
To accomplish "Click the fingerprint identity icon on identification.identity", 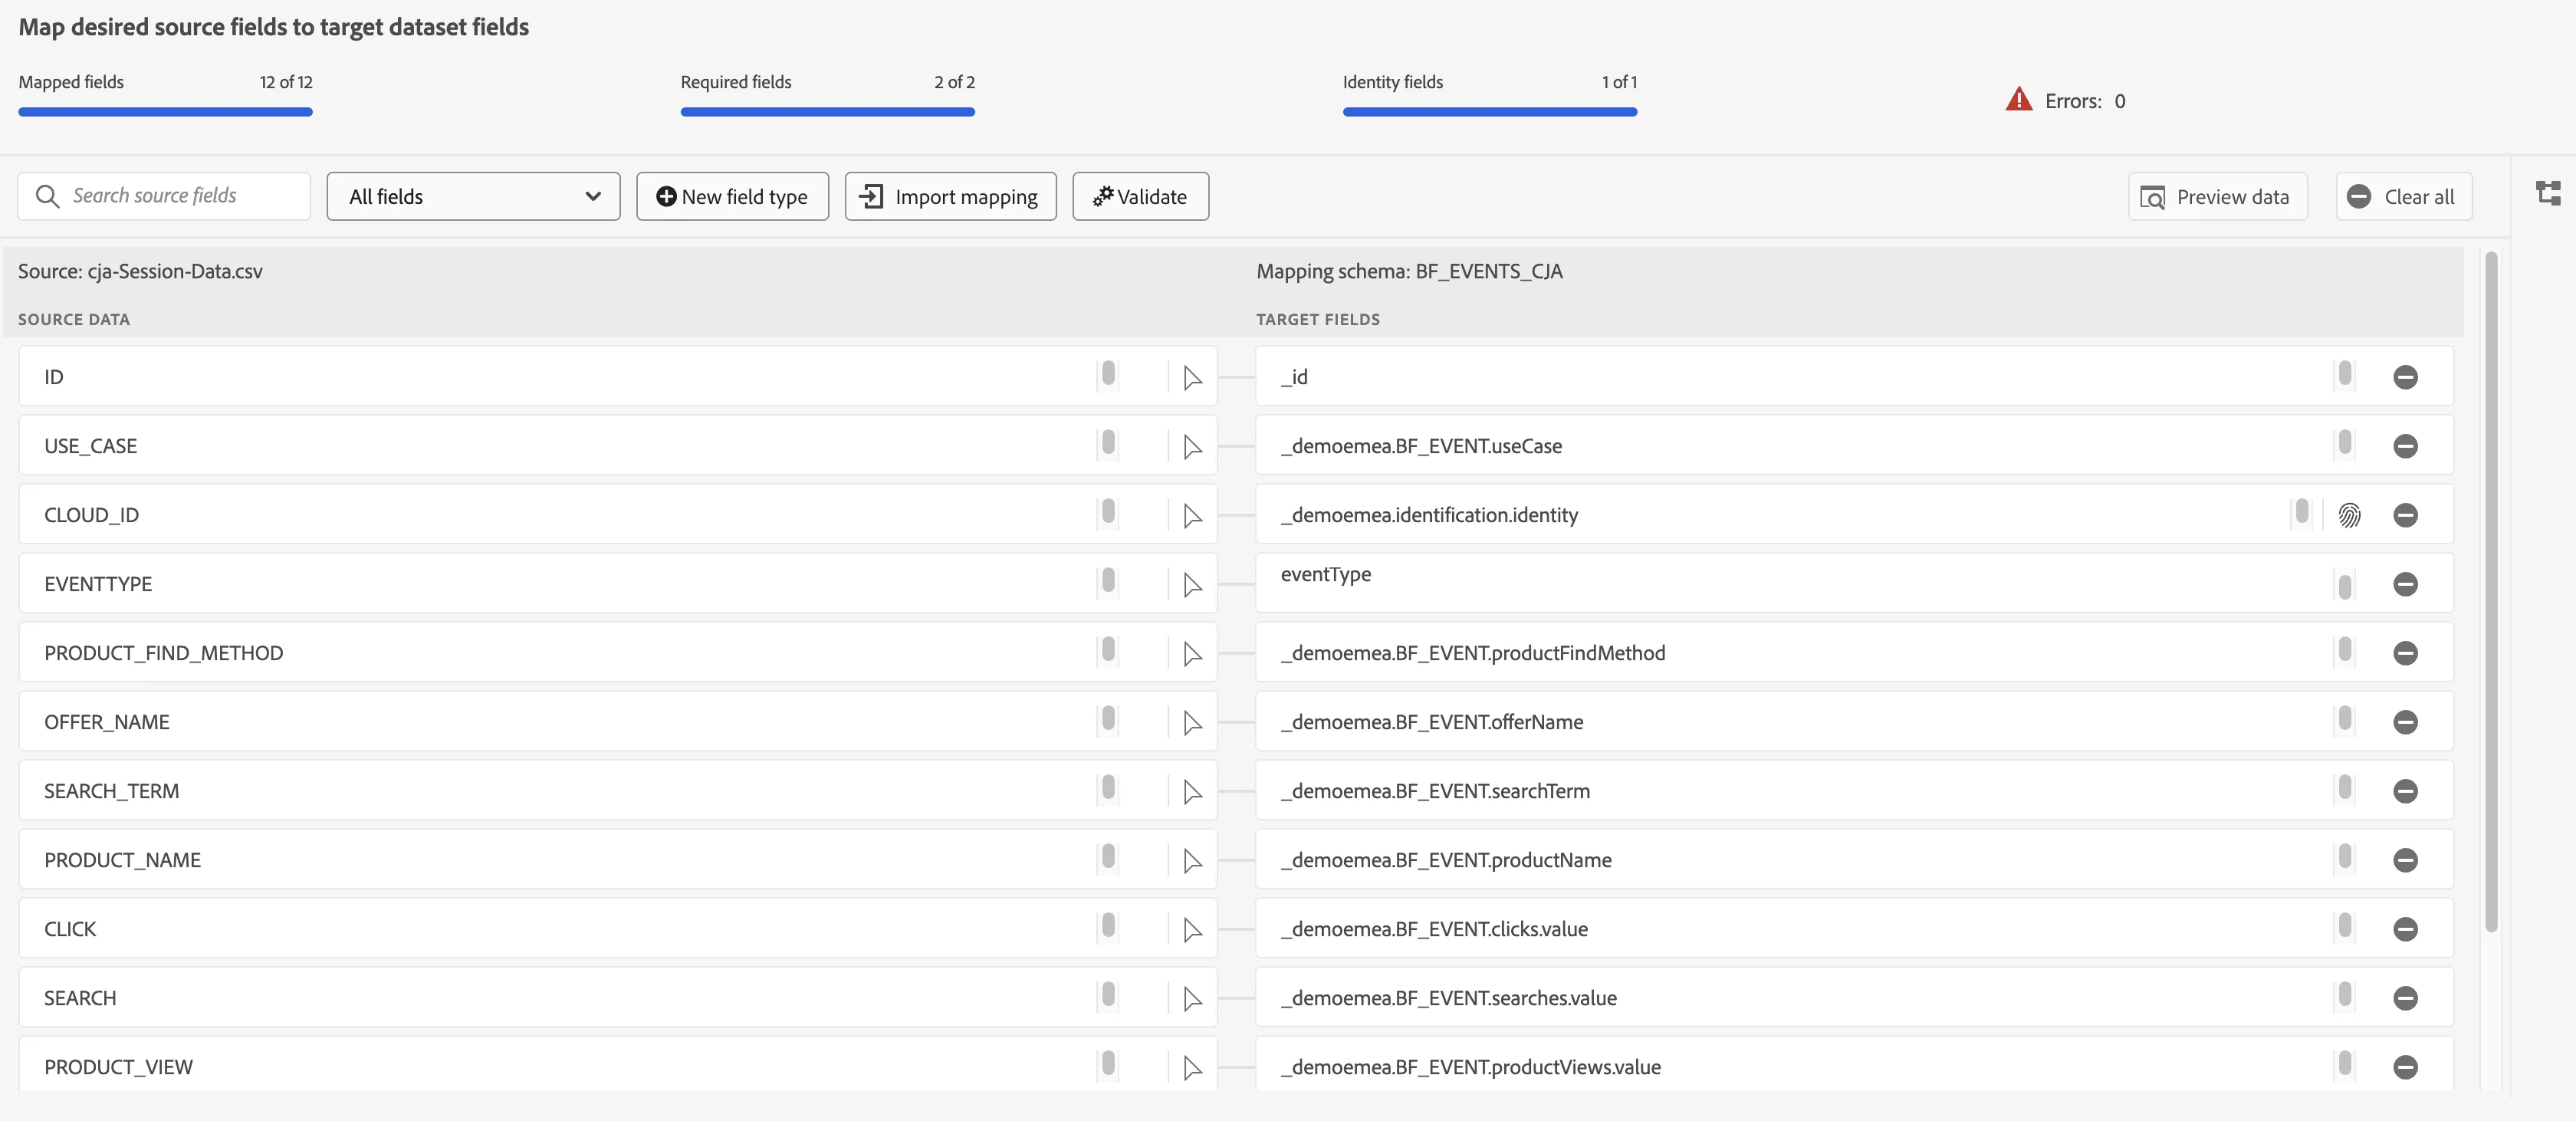I will pyautogui.click(x=2349, y=515).
